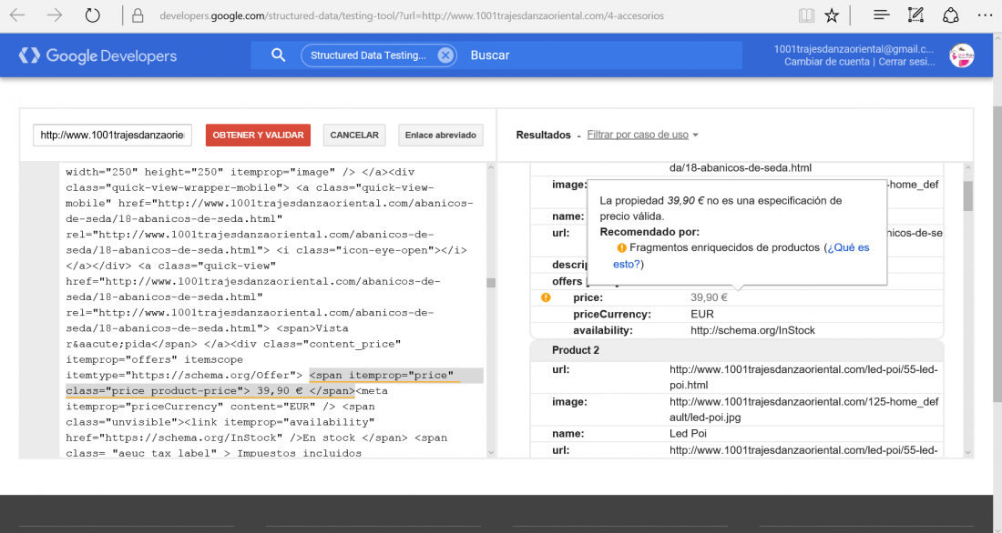Click priceCurrency value EUR
The height and width of the screenshot is (533, 1002).
click(x=701, y=314)
